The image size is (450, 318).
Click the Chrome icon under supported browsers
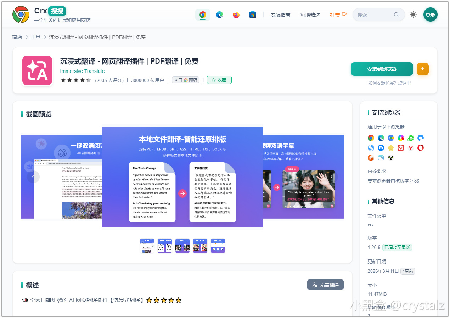pos(371,138)
